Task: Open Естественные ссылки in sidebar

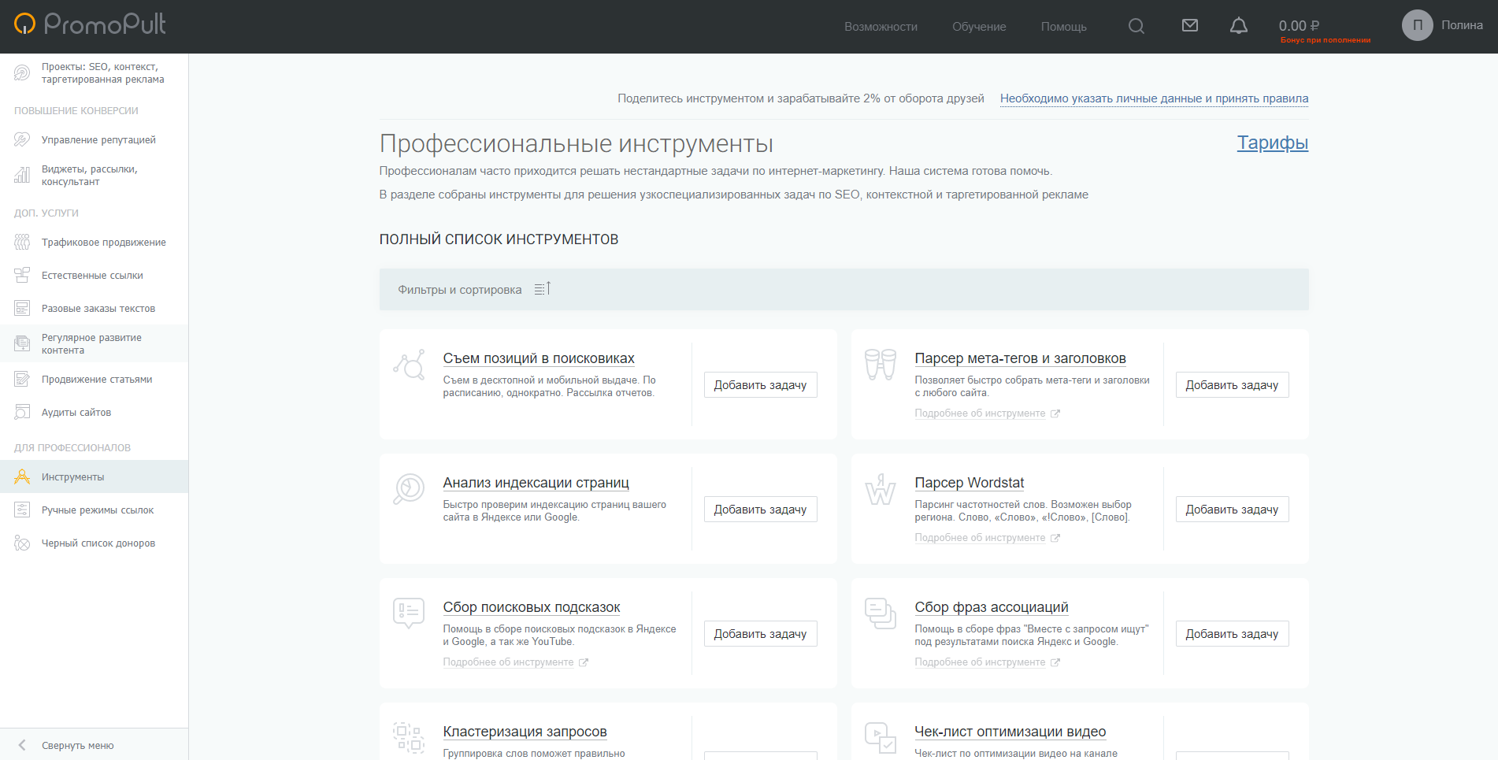Action: coord(94,276)
